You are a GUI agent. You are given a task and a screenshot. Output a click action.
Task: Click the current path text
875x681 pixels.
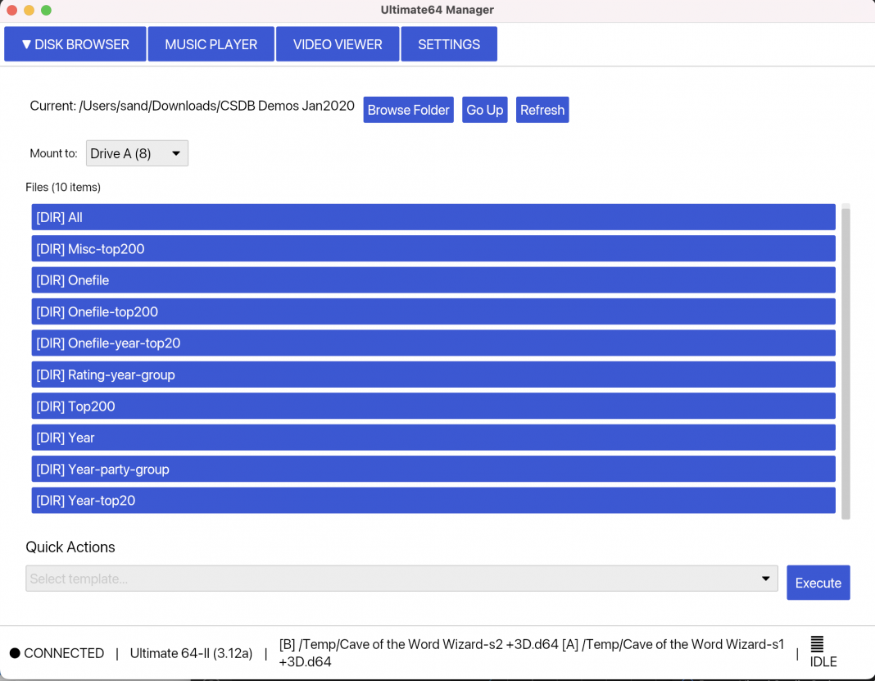(x=192, y=106)
